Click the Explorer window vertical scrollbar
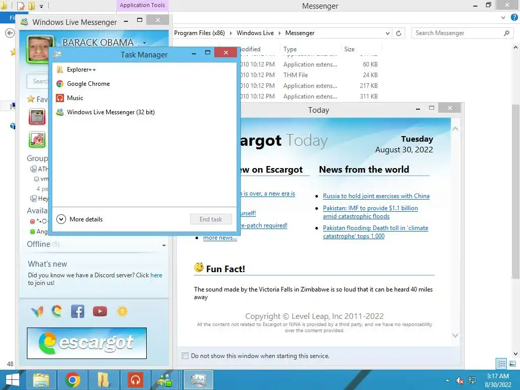520x390 pixels. tap(515, 191)
